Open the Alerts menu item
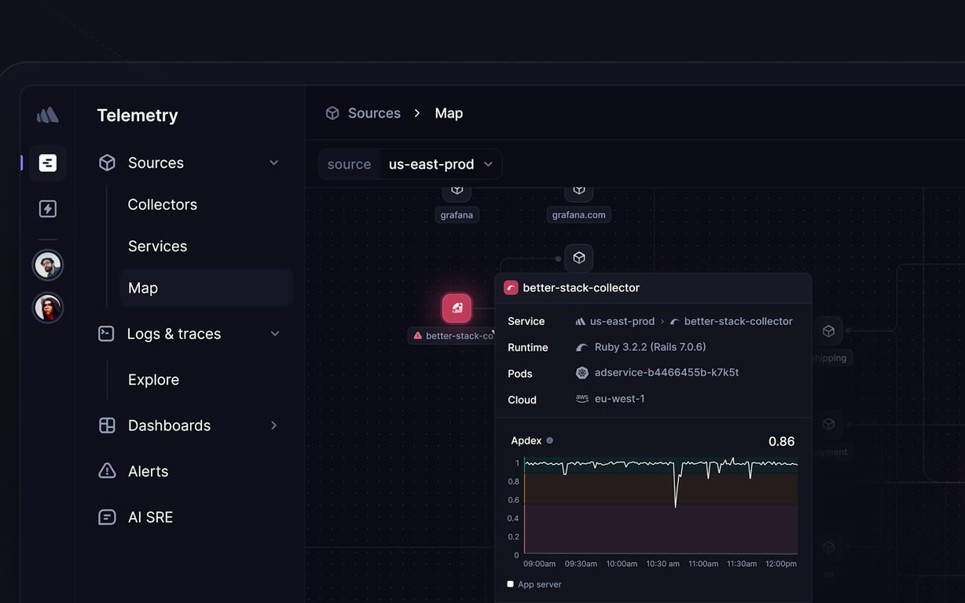 [x=149, y=471]
